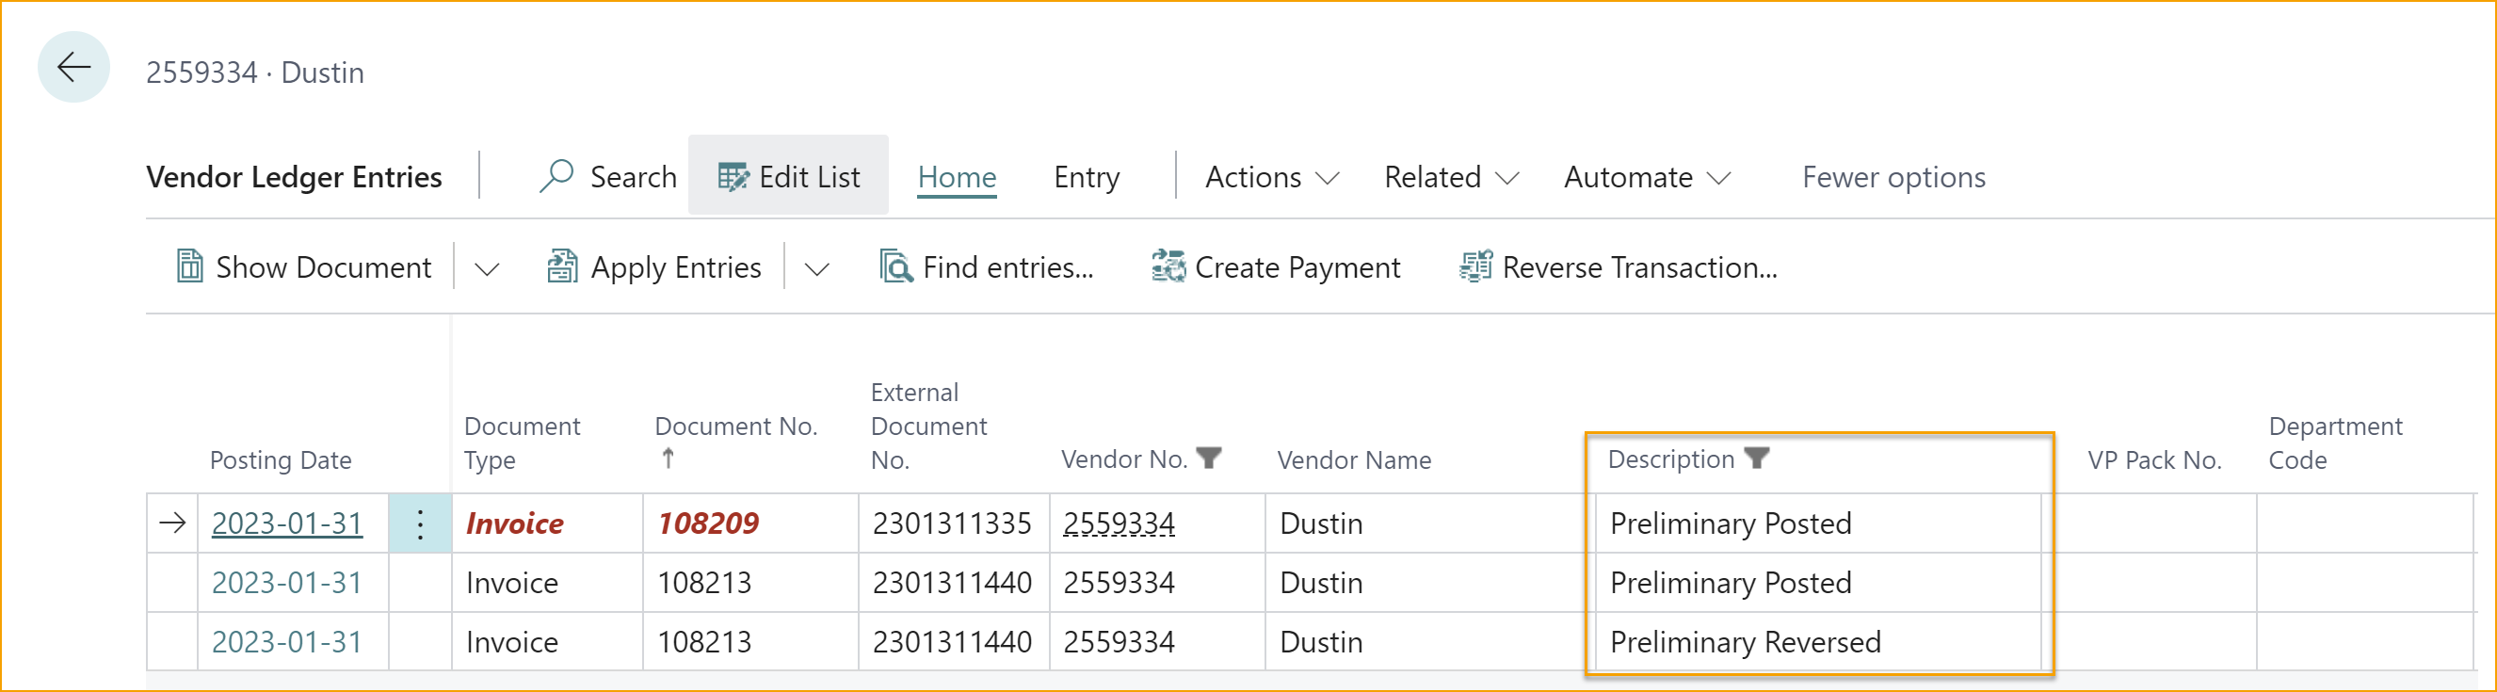This screenshot has width=2497, height=692.
Task: Click the Find entries icon
Action: [895, 266]
